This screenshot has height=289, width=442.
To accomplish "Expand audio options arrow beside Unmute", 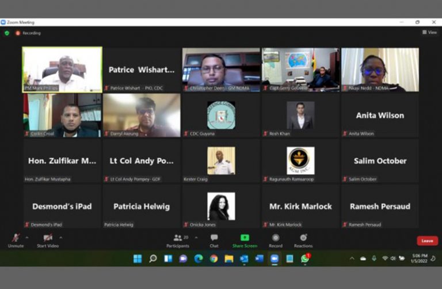I will pos(27,237).
